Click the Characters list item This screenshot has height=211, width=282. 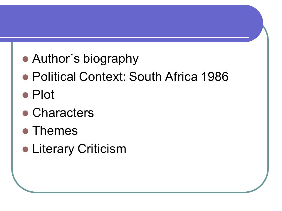click(x=63, y=113)
